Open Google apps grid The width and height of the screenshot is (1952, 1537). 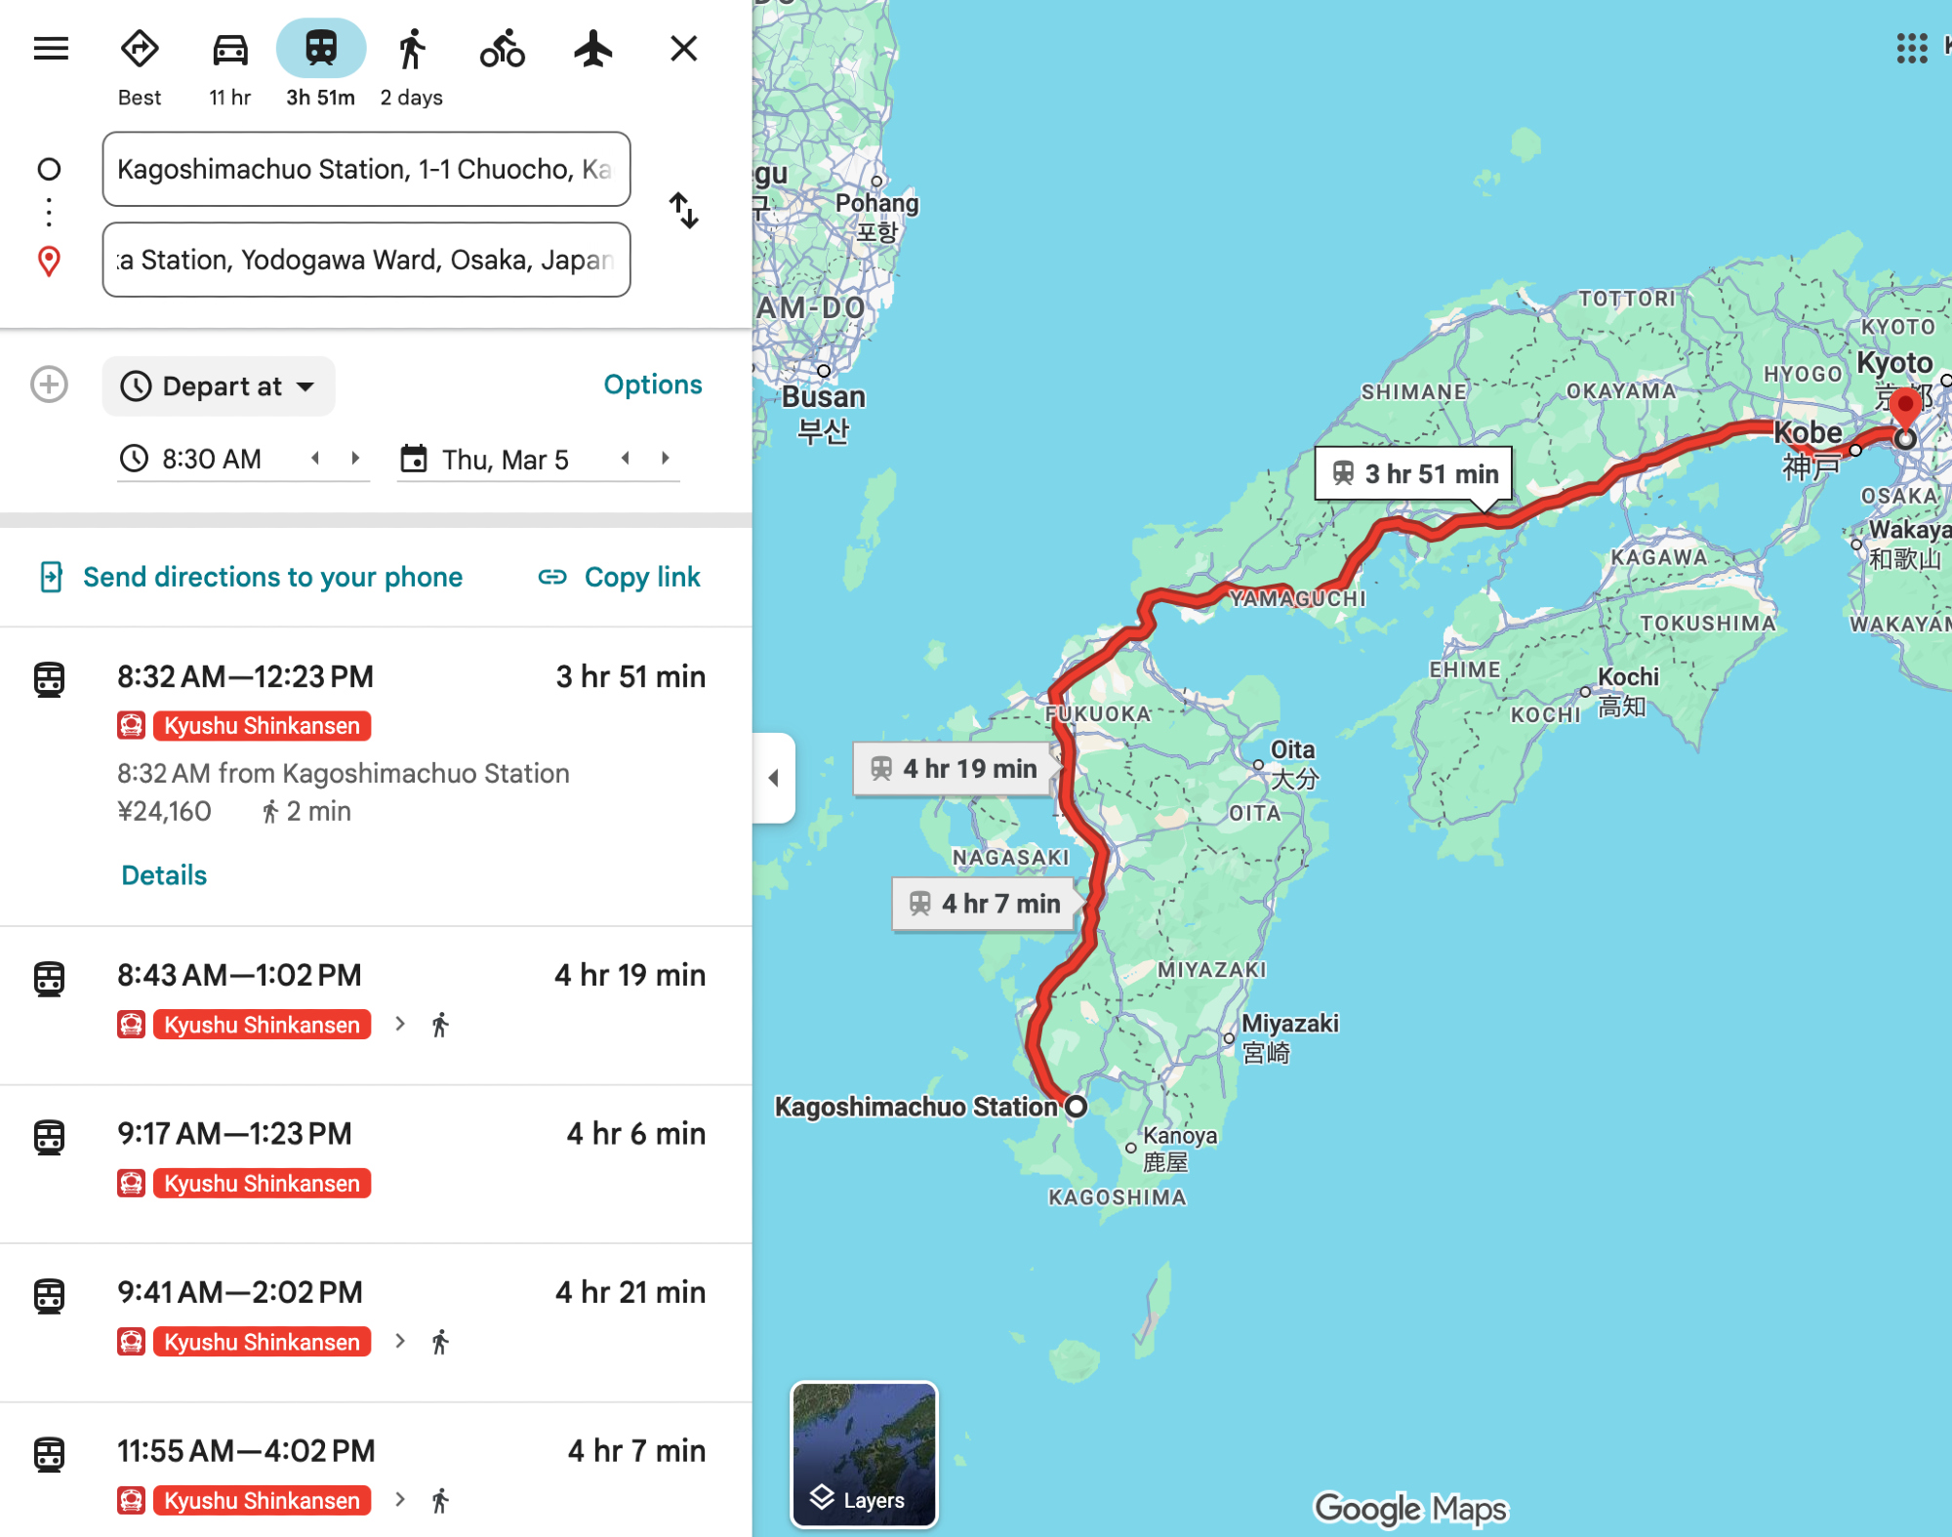coord(1911,47)
